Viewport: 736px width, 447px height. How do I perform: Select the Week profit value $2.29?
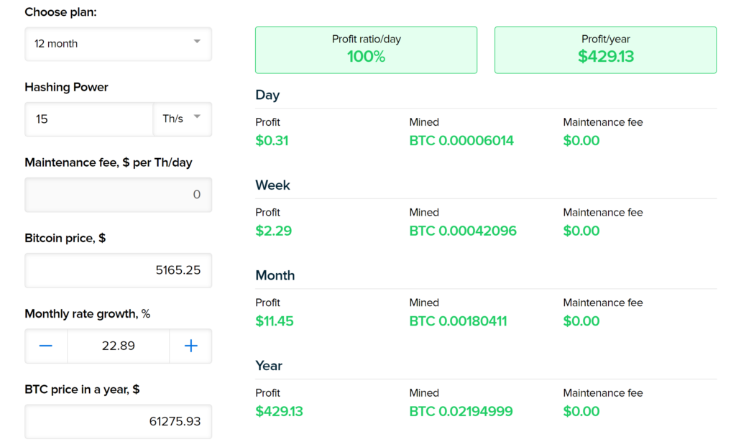(273, 231)
